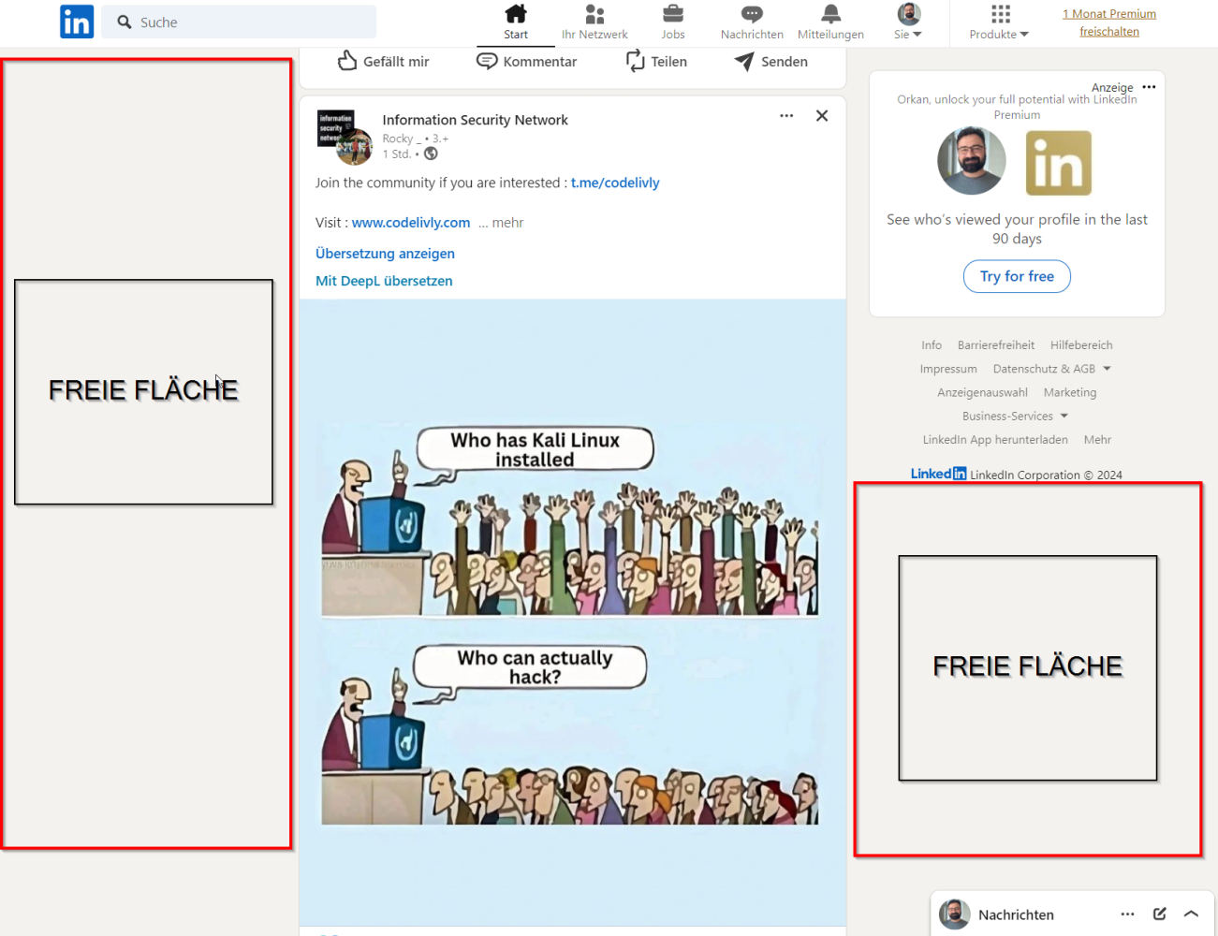Compose a new message with the pencil icon

[x=1159, y=914]
